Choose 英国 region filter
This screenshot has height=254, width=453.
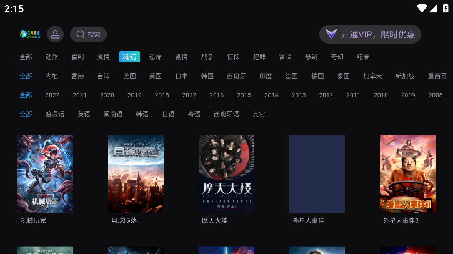[x=156, y=76]
